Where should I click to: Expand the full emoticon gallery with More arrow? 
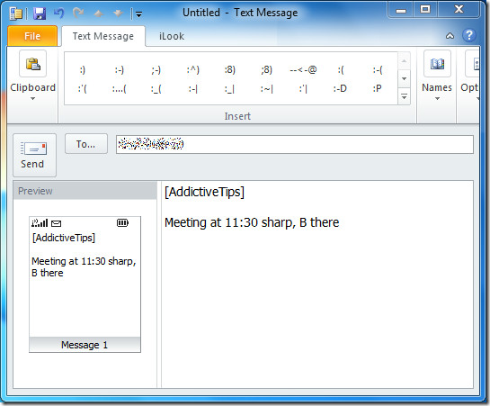coord(404,96)
